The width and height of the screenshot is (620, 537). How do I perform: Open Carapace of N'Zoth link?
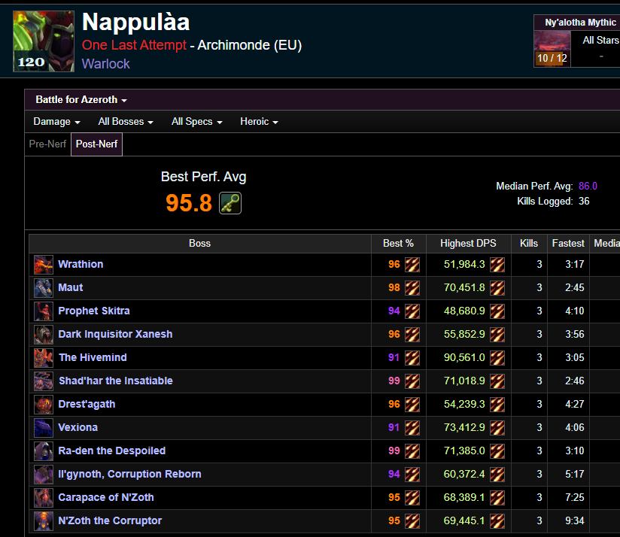pos(106,497)
